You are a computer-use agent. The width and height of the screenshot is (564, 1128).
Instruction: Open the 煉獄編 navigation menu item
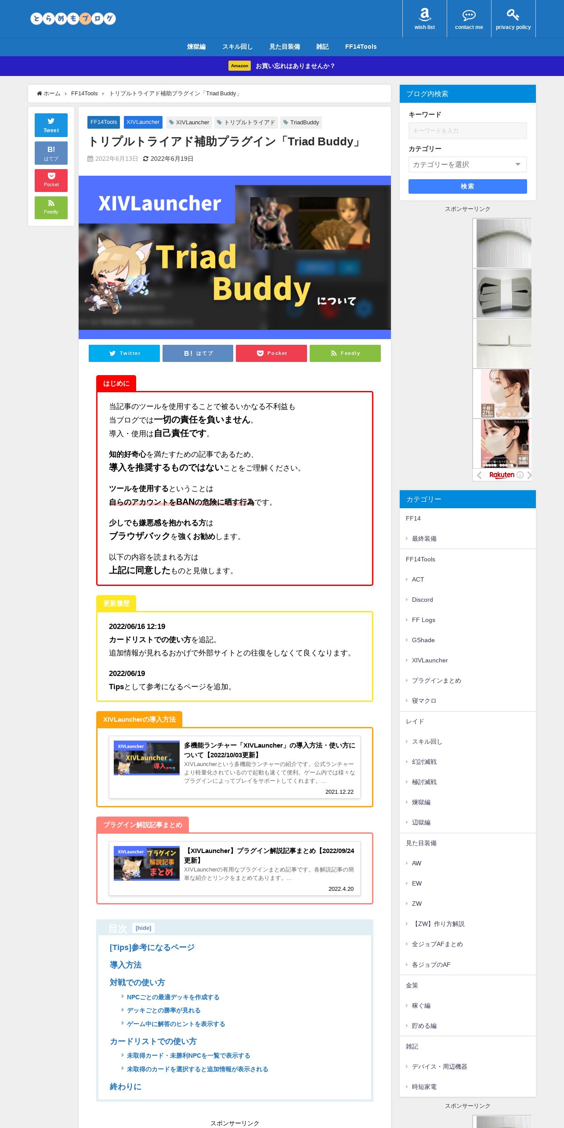click(x=196, y=47)
